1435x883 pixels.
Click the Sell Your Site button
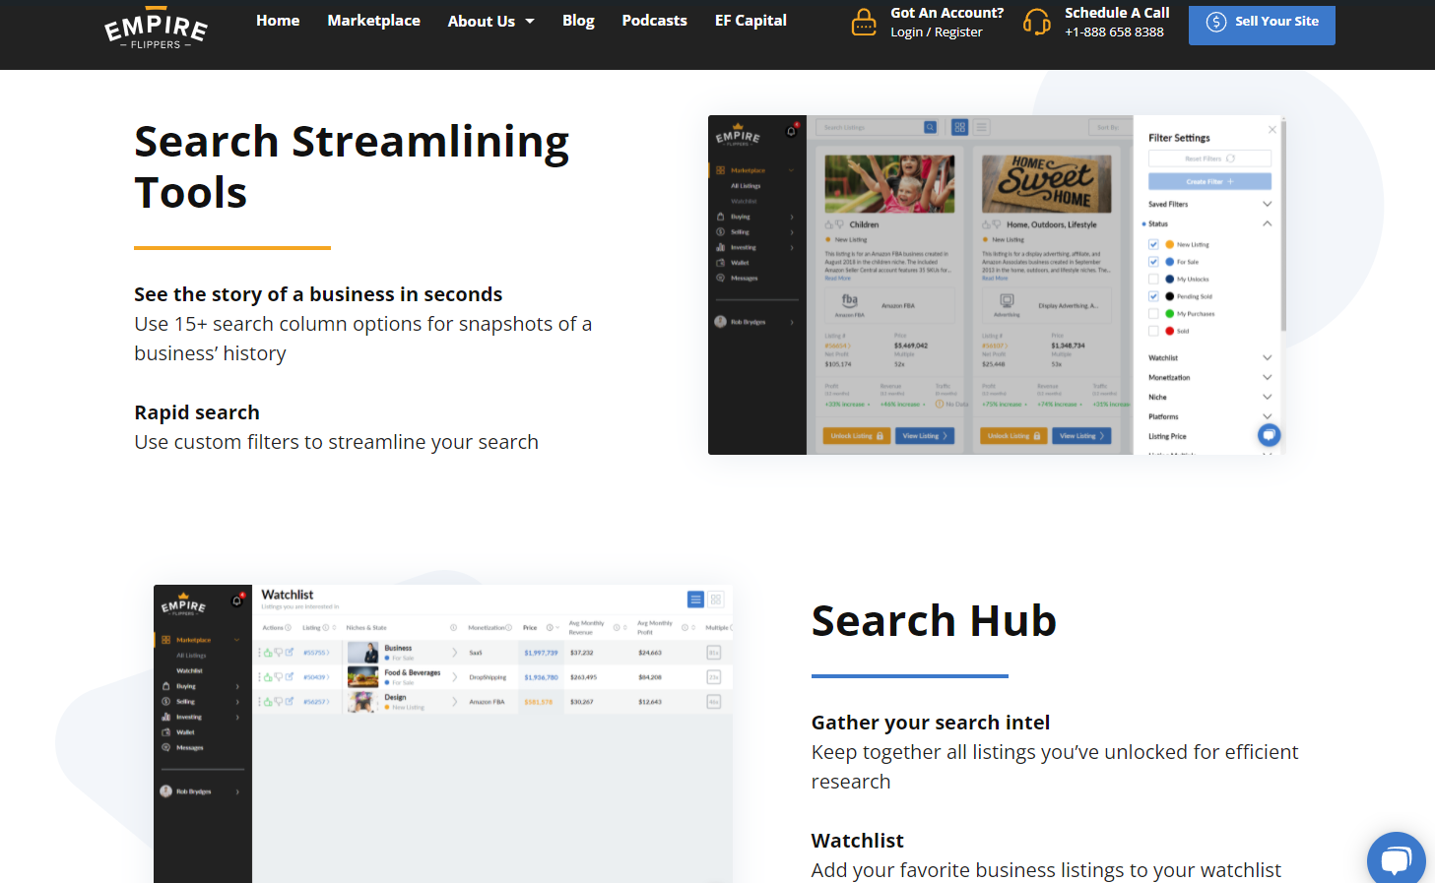tap(1262, 25)
